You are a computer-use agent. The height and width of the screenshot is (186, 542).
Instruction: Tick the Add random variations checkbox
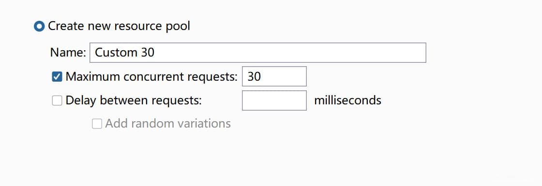point(97,124)
